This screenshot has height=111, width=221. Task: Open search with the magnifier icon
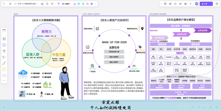point(52,4)
